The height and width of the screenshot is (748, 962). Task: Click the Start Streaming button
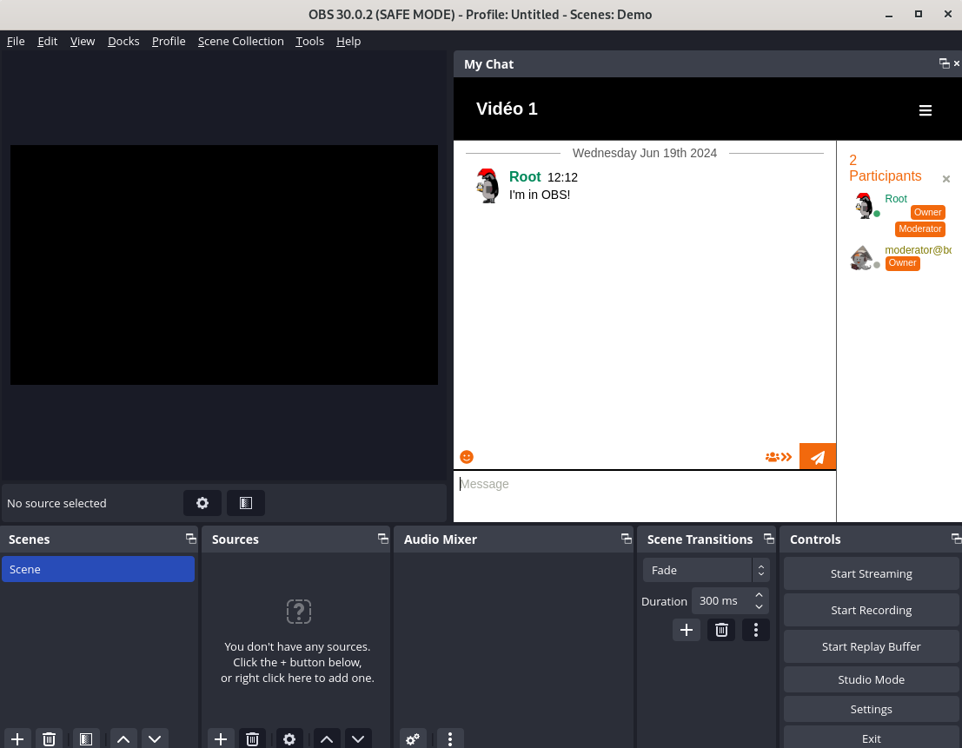[x=871, y=573]
